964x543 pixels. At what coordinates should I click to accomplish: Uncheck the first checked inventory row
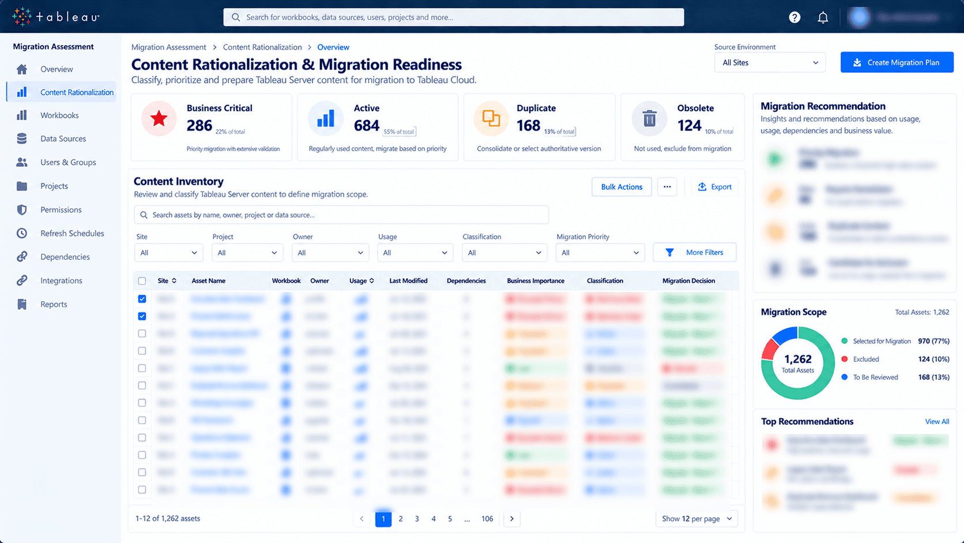pyautogui.click(x=142, y=299)
